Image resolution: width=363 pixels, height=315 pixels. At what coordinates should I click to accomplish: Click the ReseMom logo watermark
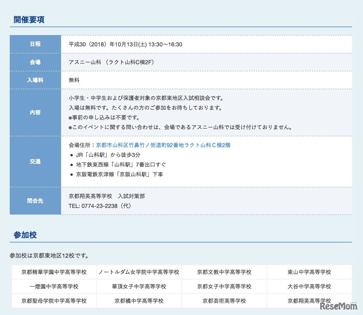(339, 306)
